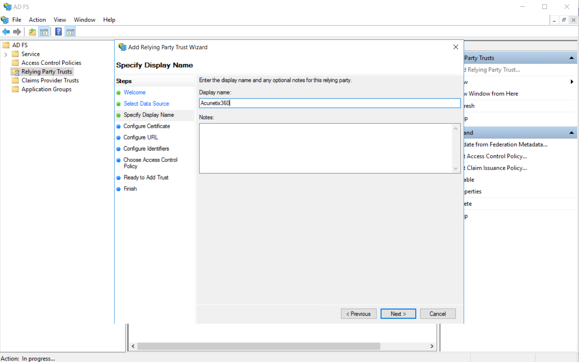Open the Help menu
The width and height of the screenshot is (579, 362).
coord(109,20)
